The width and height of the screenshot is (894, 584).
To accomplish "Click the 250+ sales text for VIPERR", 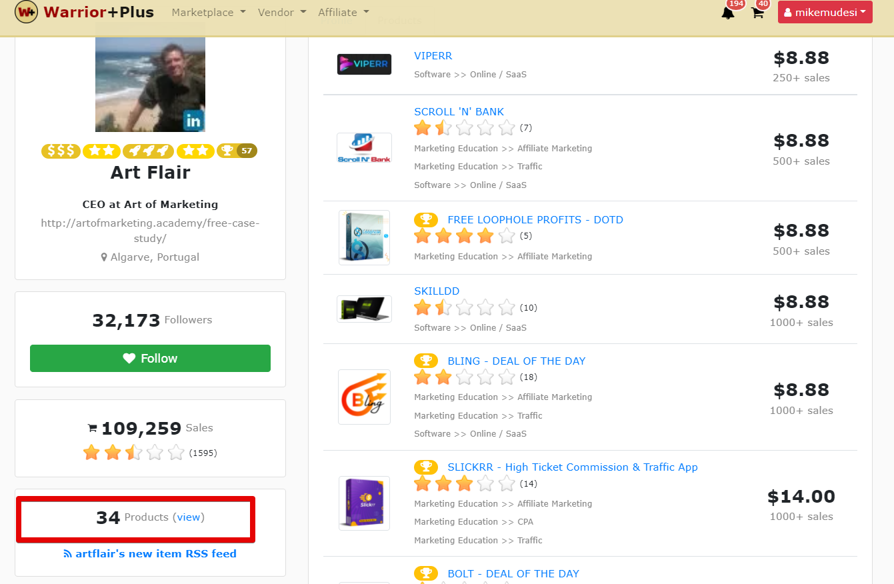I will 801,78.
